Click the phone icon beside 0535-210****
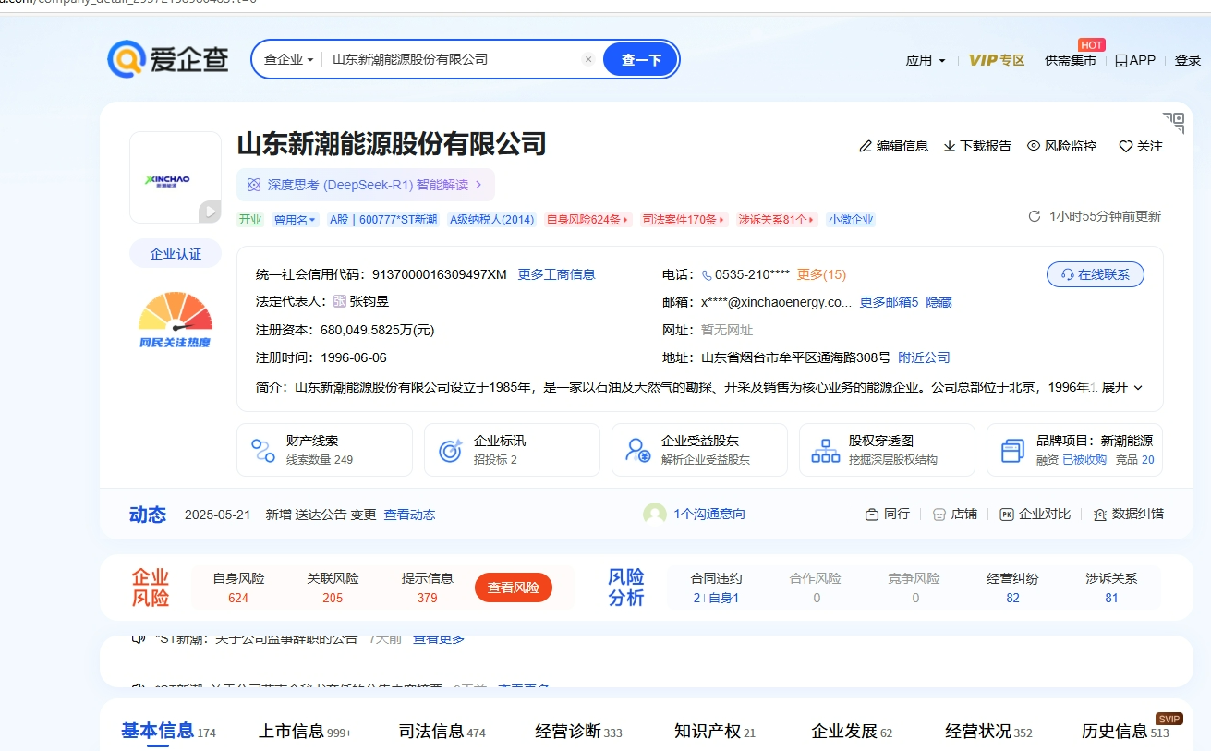The width and height of the screenshot is (1211, 751). pos(707,274)
